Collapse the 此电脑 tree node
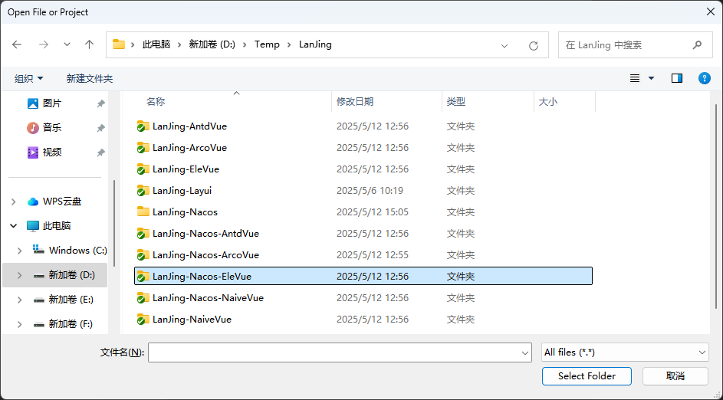 13,226
